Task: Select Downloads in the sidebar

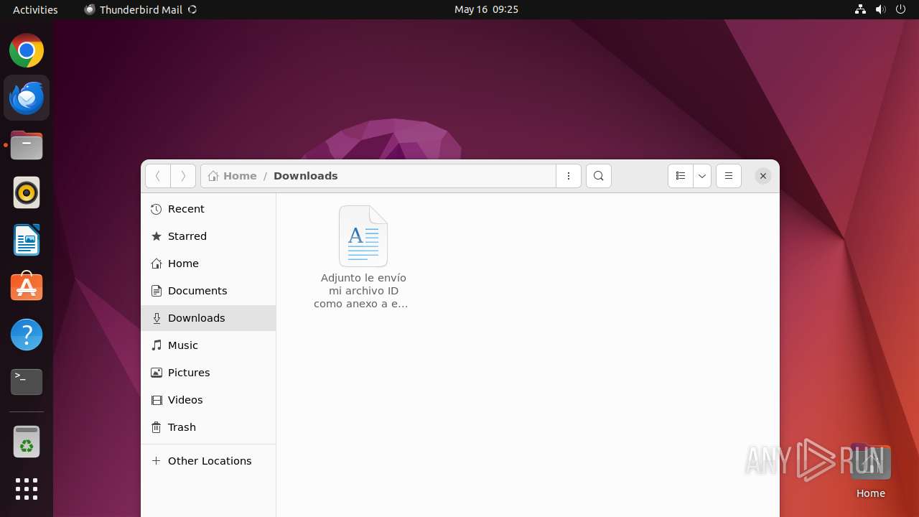Action: (x=208, y=318)
